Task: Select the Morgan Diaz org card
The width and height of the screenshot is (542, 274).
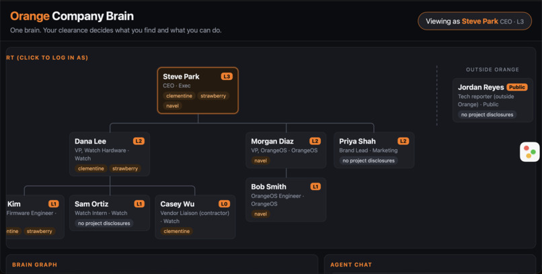Action: (286, 150)
